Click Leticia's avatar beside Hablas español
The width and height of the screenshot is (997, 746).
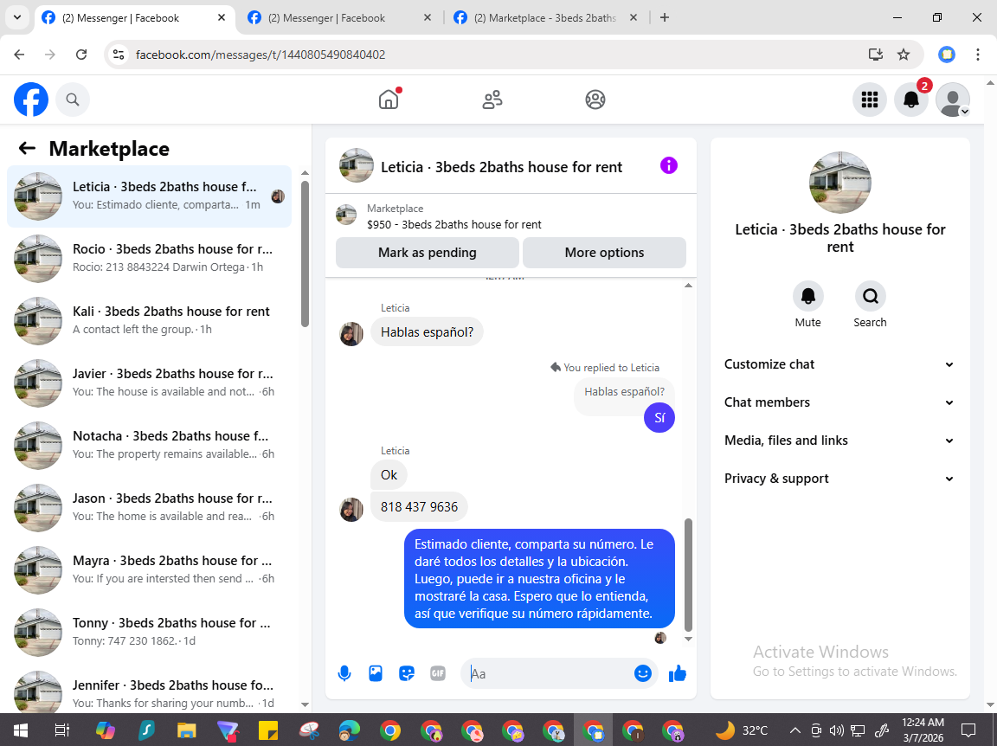(351, 334)
